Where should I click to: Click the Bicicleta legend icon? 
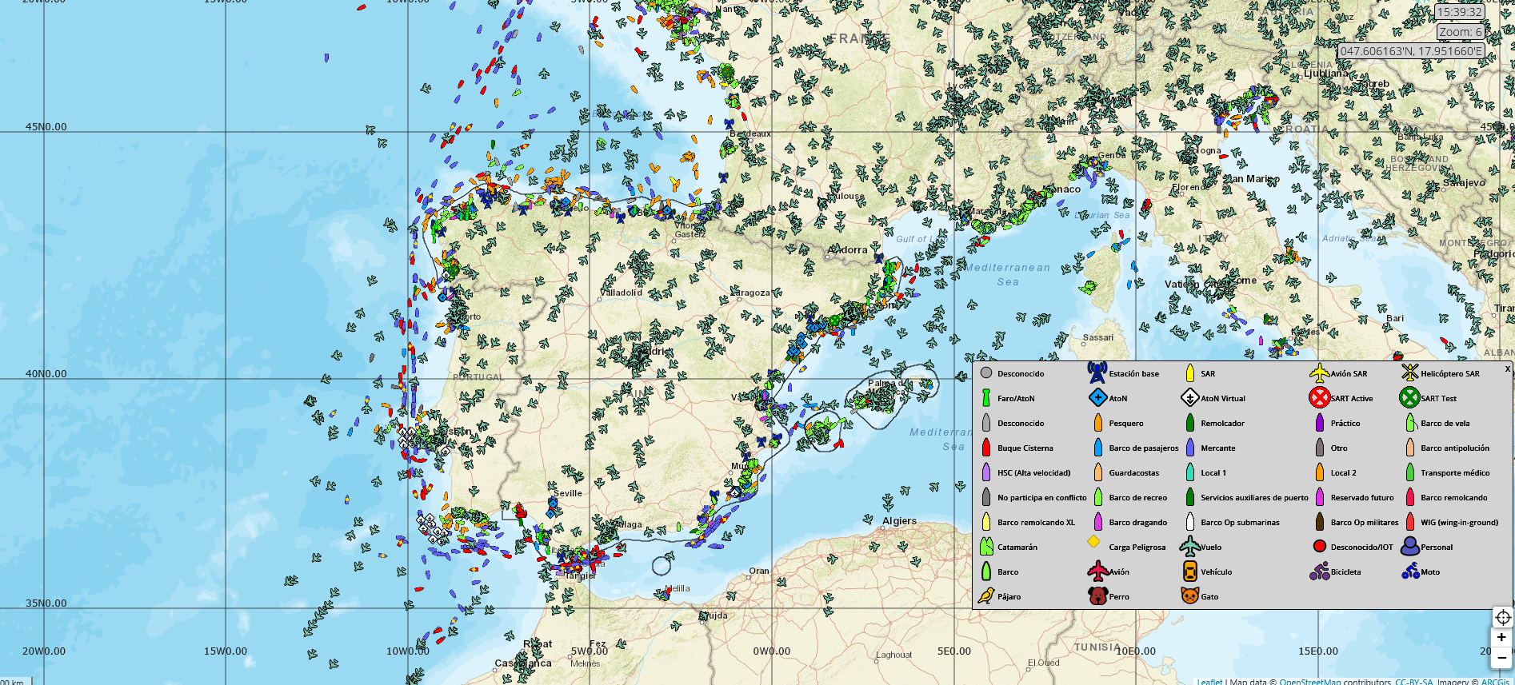(1319, 571)
